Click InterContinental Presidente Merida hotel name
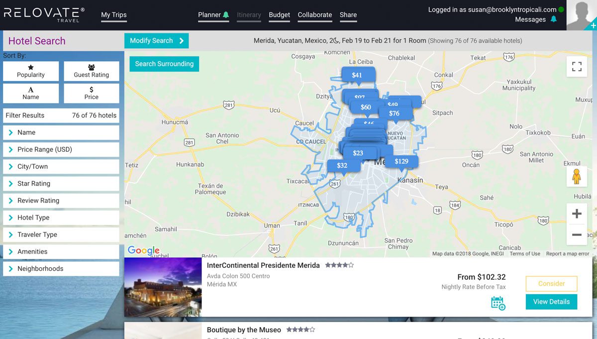 click(263, 265)
